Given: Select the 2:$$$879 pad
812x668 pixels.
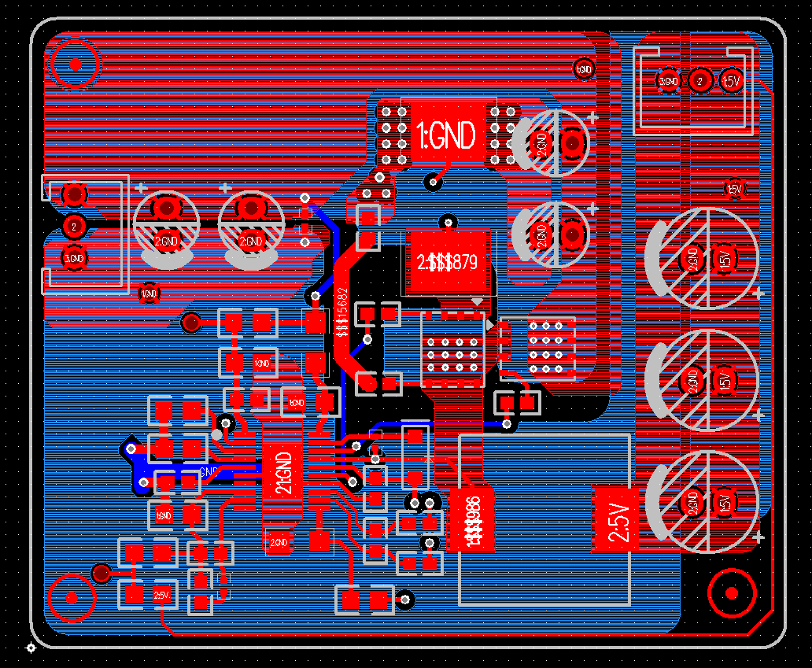Looking at the screenshot, I should coord(448,262).
